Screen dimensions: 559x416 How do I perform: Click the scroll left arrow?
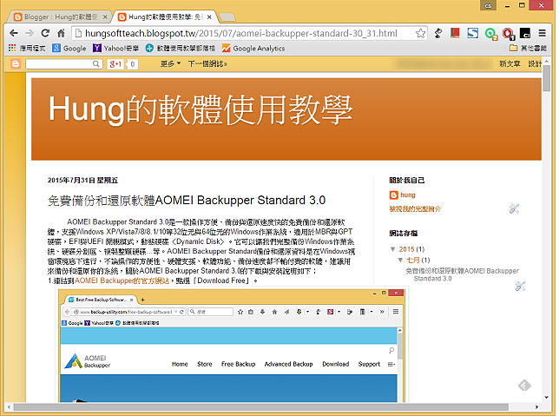[9, 407]
